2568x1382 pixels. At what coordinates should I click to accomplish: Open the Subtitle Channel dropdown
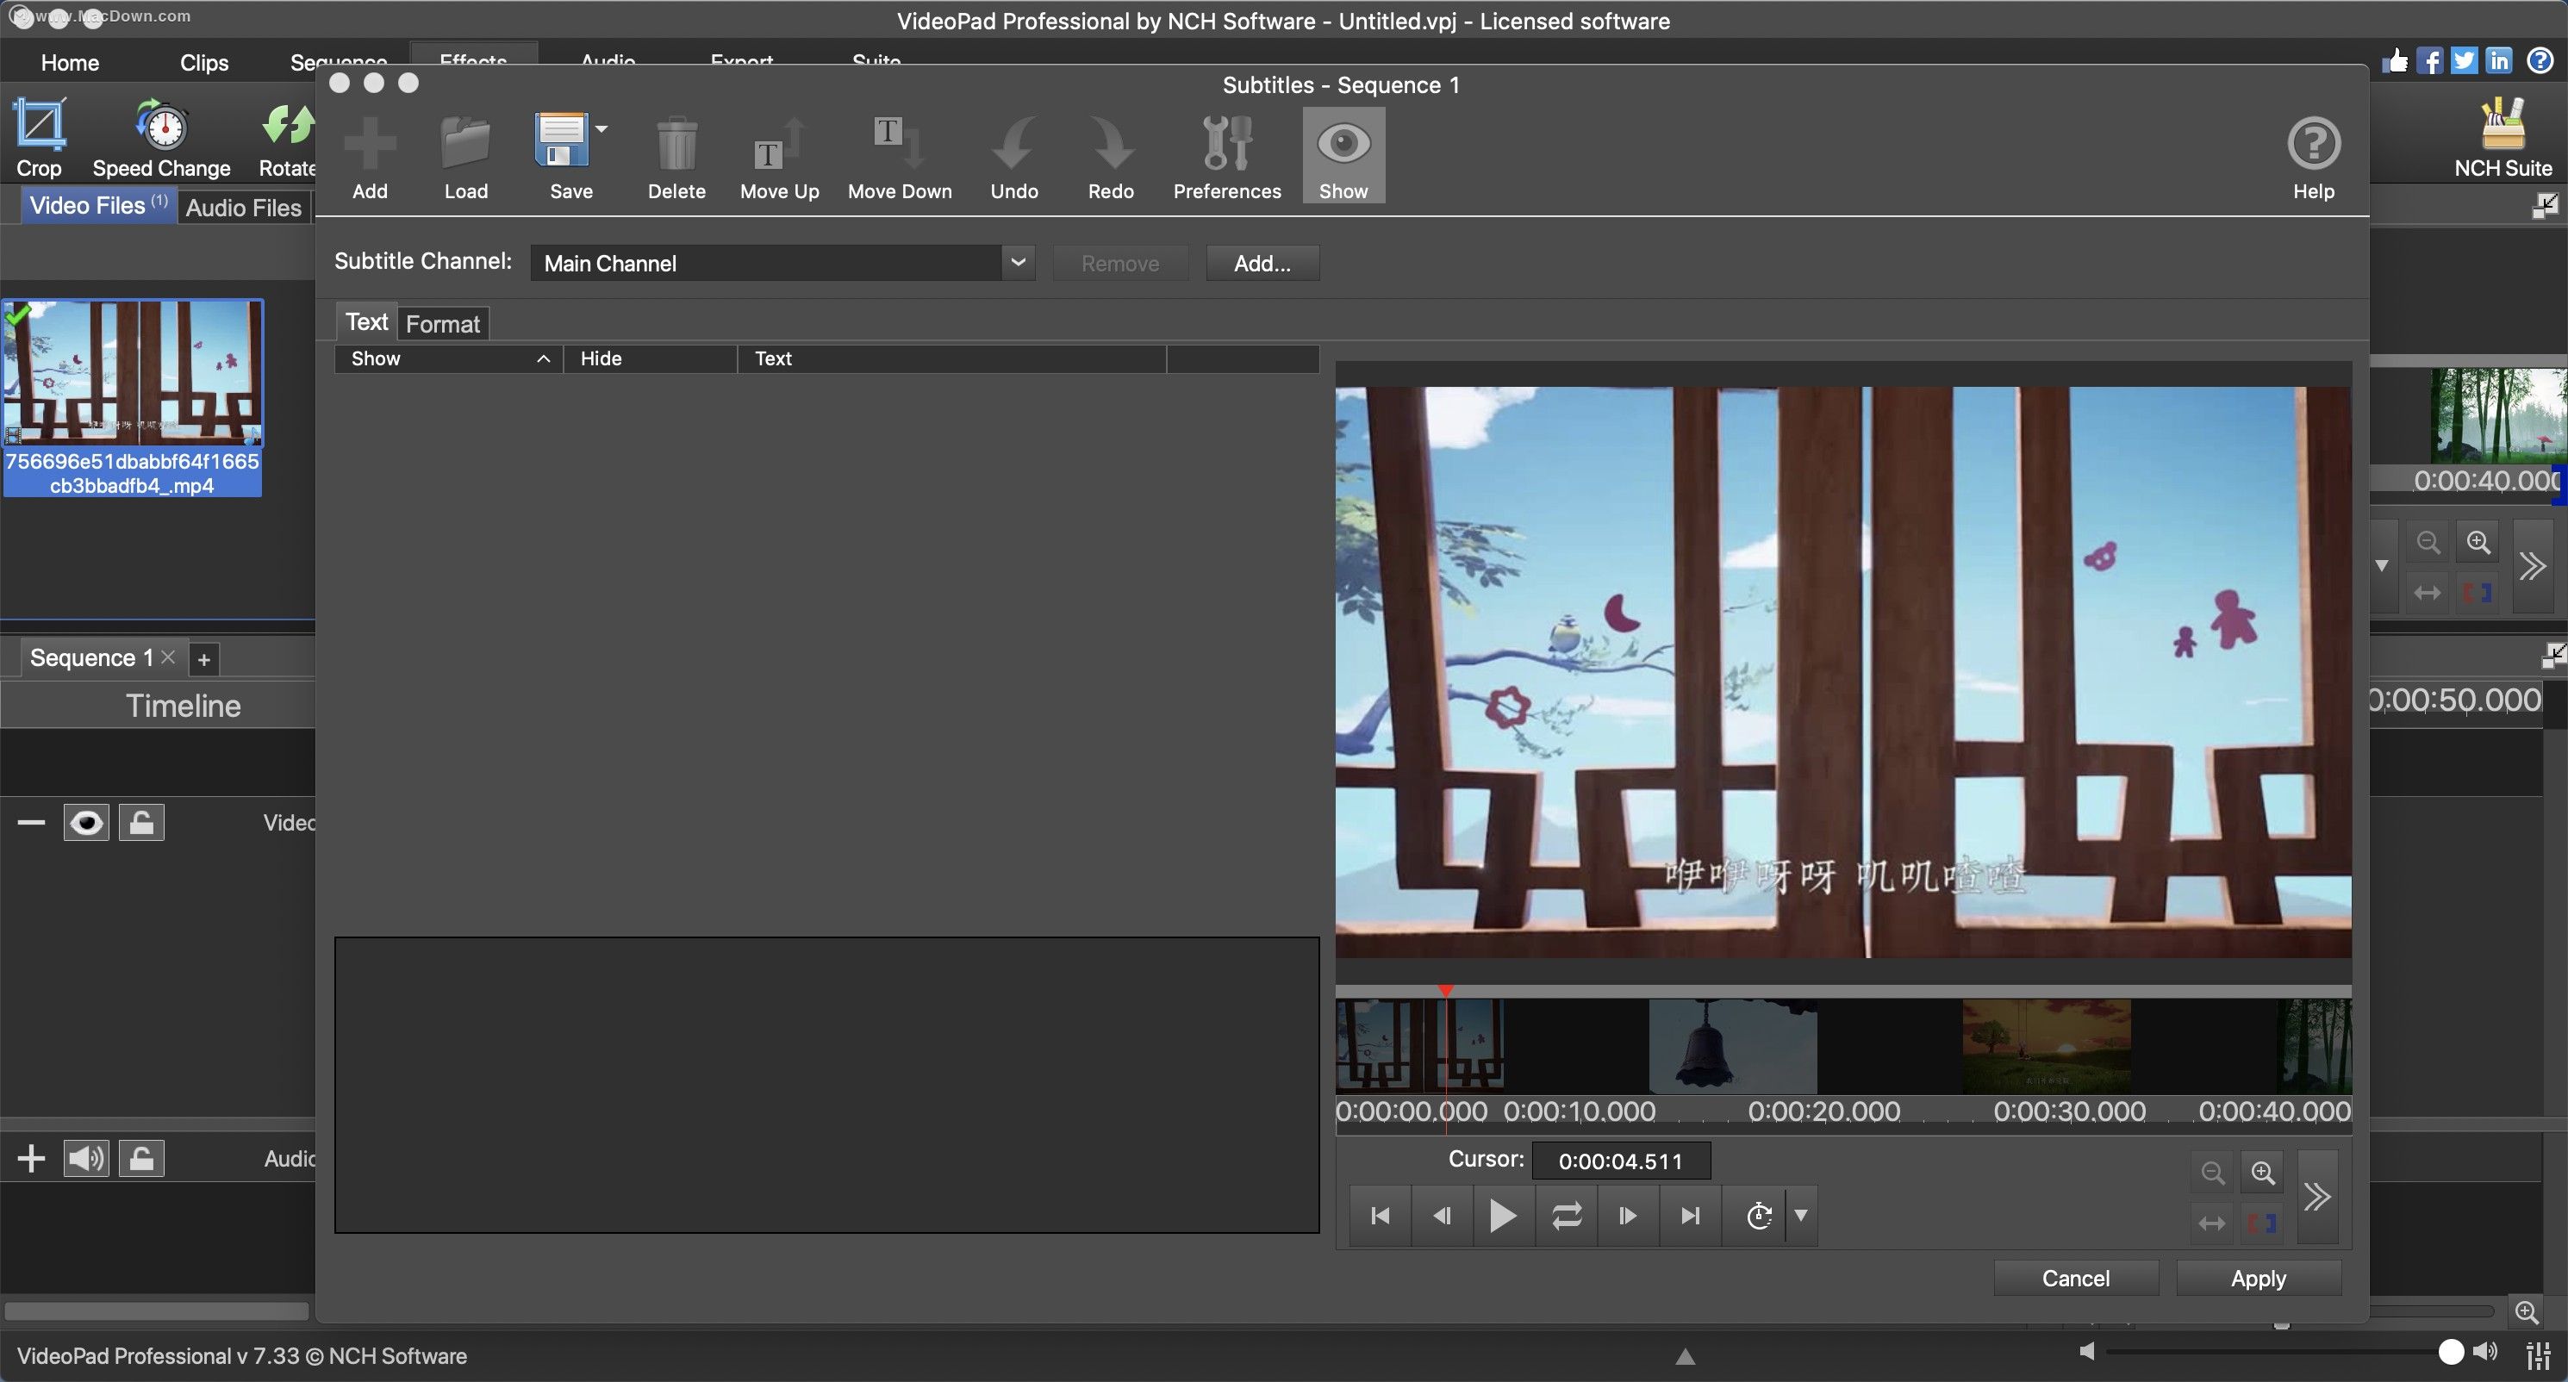coord(1018,262)
